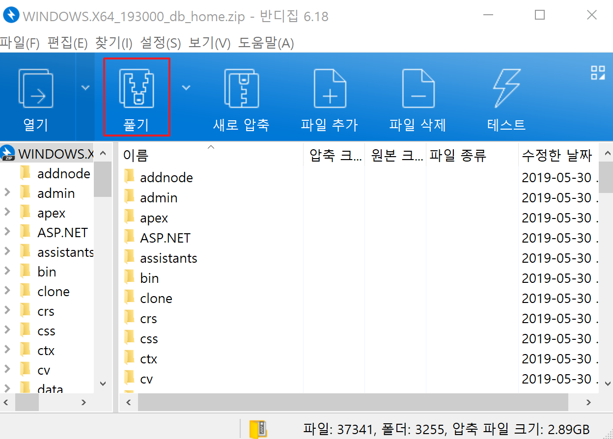The width and height of the screenshot is (613, 439).
Task: Click tree pane horizontal scrollbar left arrow
Action: point(7,403)
